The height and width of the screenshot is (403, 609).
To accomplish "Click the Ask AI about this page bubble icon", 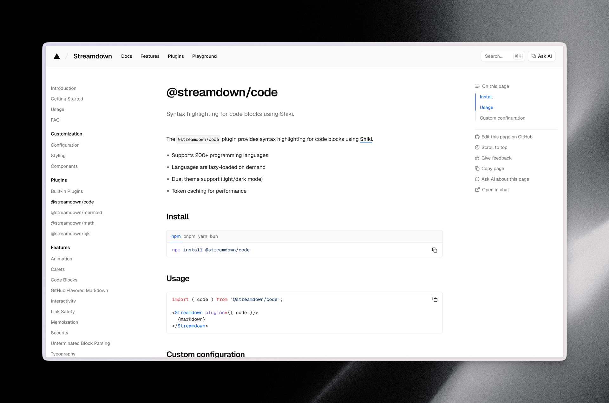I will [477, 179].
